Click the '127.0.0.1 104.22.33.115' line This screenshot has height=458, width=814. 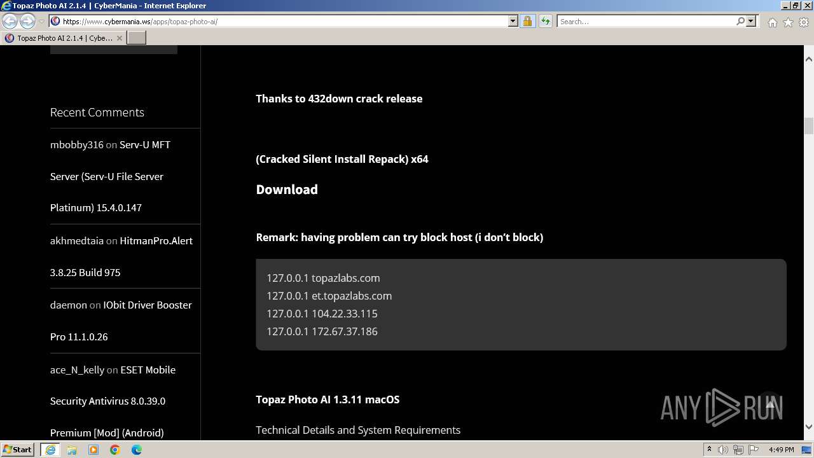pyautogui.click(x=322, y=314)
